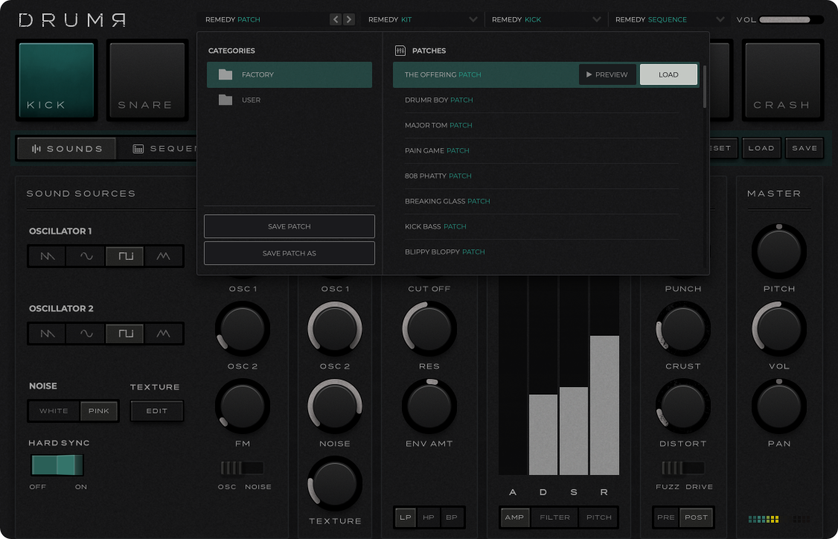Open the Remedy Patch selector

pyautogui.click(x=264, y=20)
